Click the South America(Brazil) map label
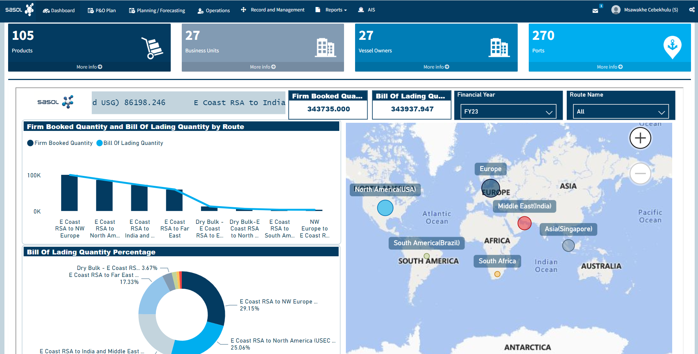The height and width of the screenshot is (354, 698). point(427,243)
